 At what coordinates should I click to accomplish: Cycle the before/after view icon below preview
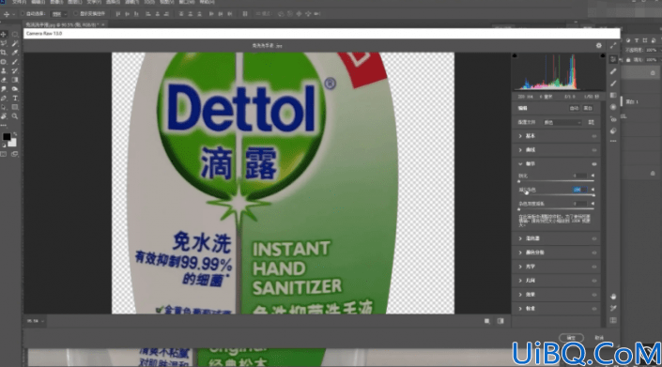(x=486, y=321)
